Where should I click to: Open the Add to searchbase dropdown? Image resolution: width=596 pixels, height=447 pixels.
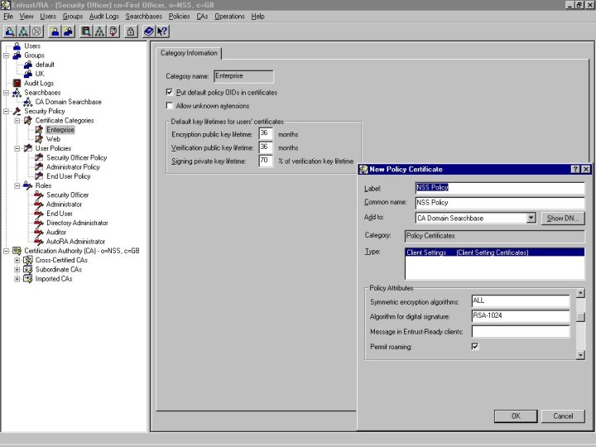point(531,218)
